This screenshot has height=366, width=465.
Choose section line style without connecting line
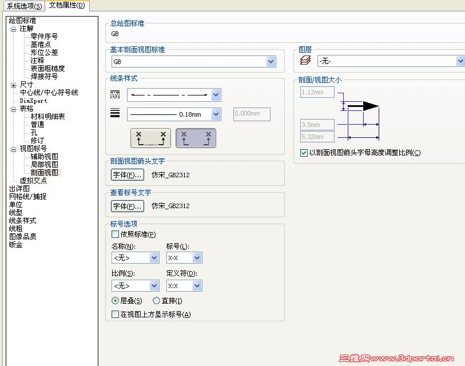pyautogui.click(x=196, y=138)
